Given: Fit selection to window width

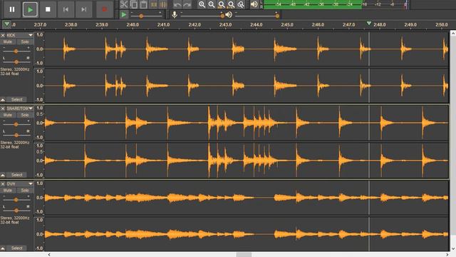Looking at the screenshot, I should click(x=222, y=4).
